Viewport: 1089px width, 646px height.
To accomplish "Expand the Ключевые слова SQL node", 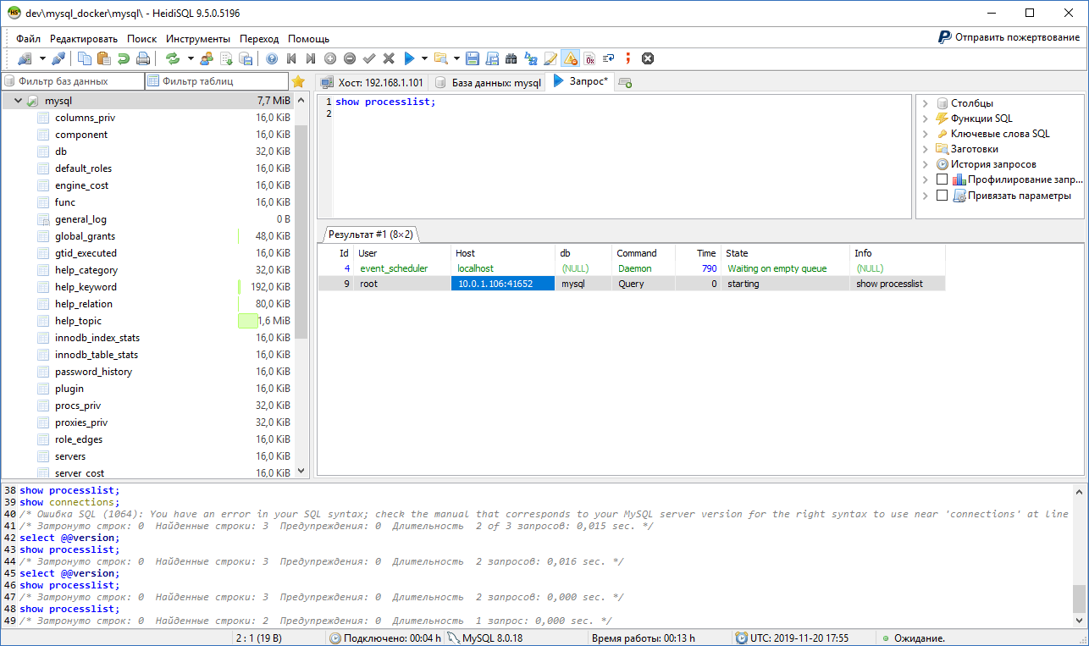I will point(925,134).
